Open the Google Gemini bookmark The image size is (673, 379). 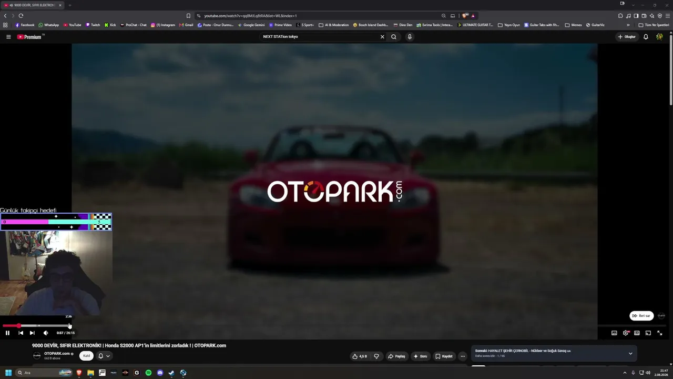[251, 25]
